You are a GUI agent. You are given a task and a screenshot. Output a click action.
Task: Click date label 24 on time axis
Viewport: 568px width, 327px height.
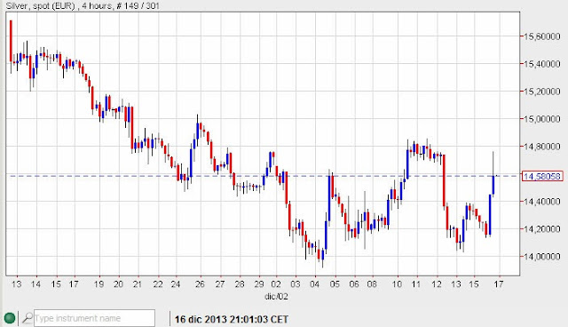176,284
